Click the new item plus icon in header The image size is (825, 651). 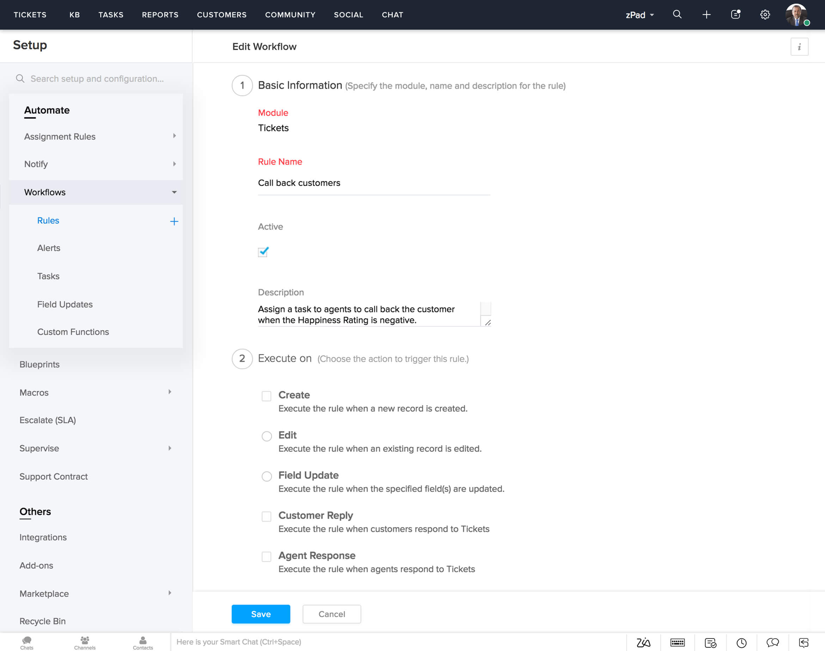coord(706,15)
